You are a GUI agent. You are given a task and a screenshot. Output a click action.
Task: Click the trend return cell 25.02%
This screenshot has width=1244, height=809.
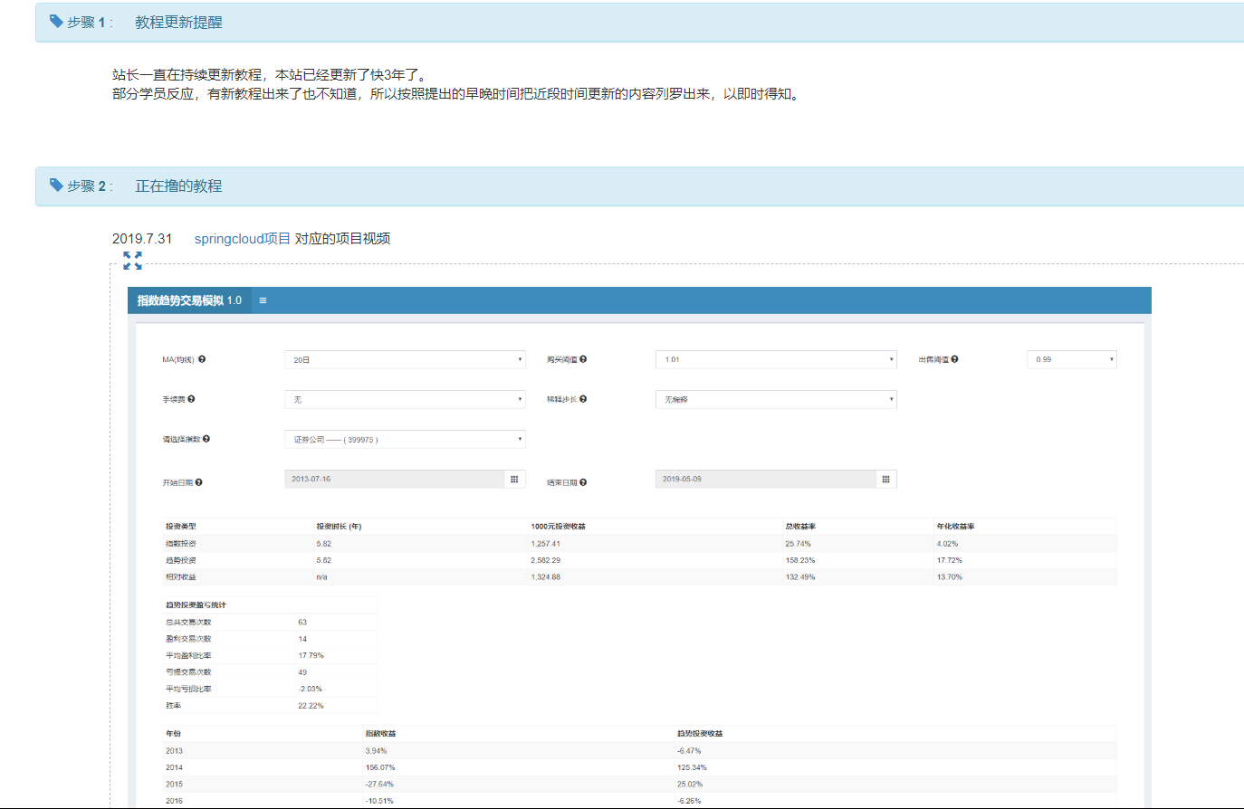(690, 784)
